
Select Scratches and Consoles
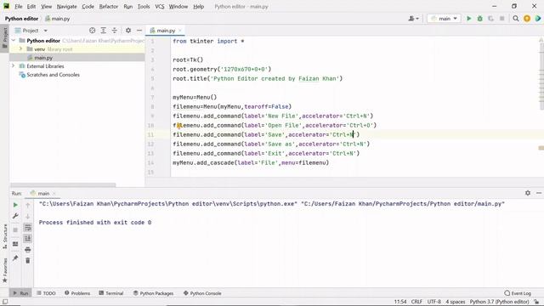(x=53, y=75)
